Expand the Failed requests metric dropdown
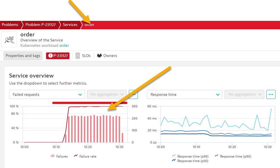The height and width of the screenshot is (168, 280). pos(47,94)
